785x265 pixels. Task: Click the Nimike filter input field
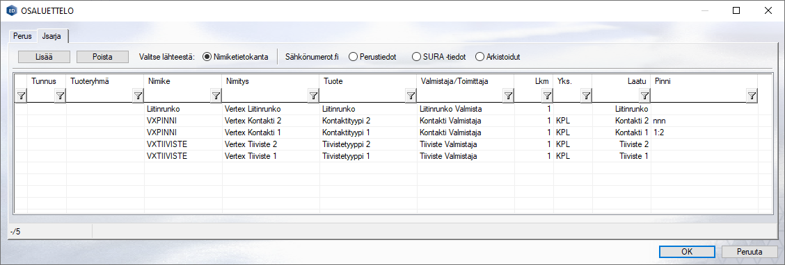pos(177,96)
